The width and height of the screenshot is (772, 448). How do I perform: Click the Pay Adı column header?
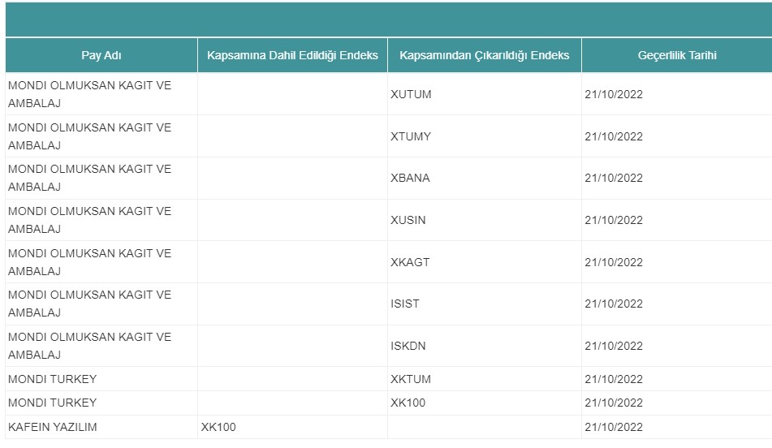pyautogui.click(x=101, y=55)
